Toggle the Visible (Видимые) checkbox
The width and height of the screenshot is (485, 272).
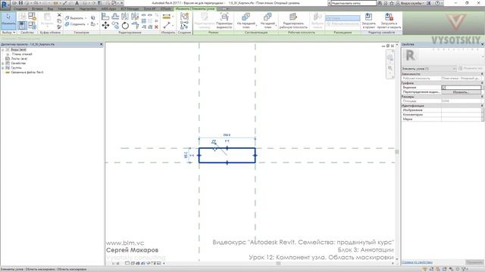click(x=443, y=88)
